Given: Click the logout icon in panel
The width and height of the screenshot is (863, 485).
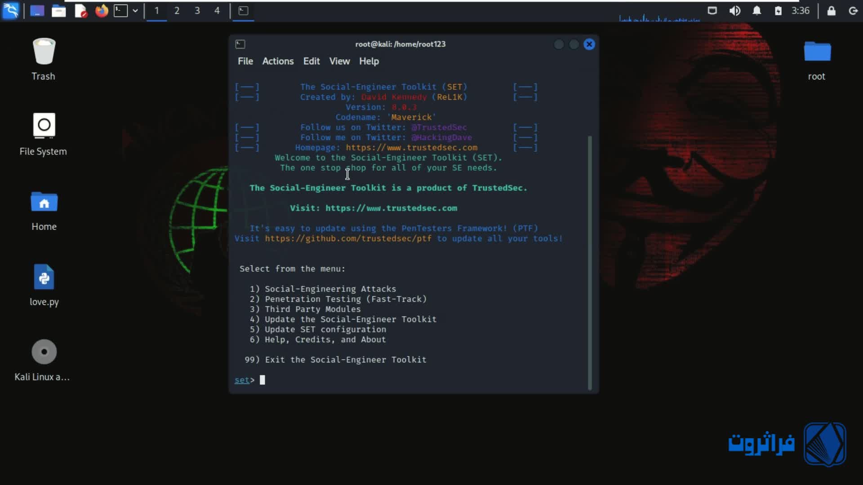Looking at the screenshot, I should point(853,10).
